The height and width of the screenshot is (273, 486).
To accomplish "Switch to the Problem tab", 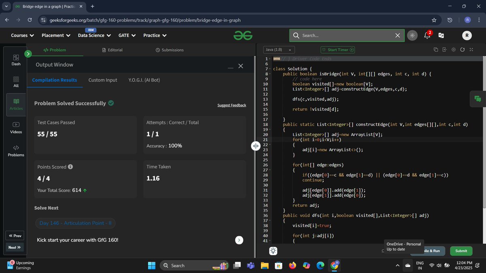I will pos(55,50).
